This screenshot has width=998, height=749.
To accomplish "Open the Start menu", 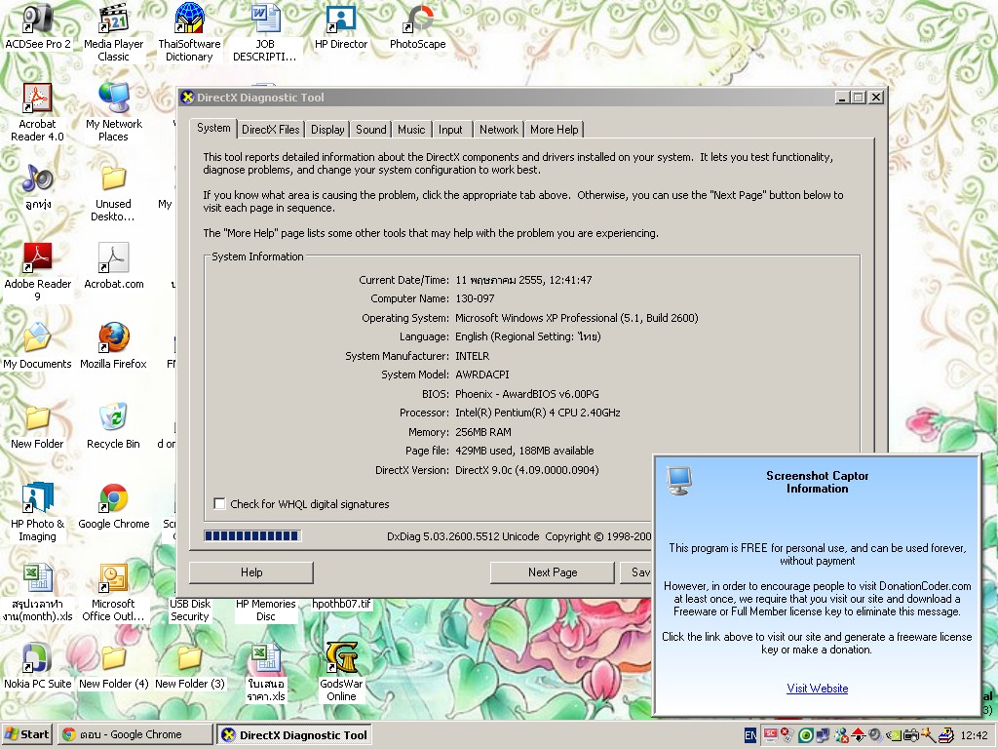I will 26,734.
